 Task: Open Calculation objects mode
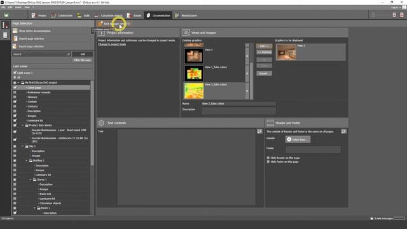point(108,15)
